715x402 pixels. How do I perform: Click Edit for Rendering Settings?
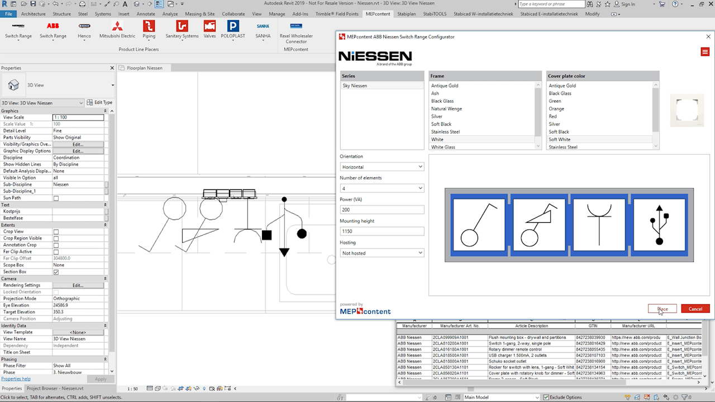click(78, 285)
